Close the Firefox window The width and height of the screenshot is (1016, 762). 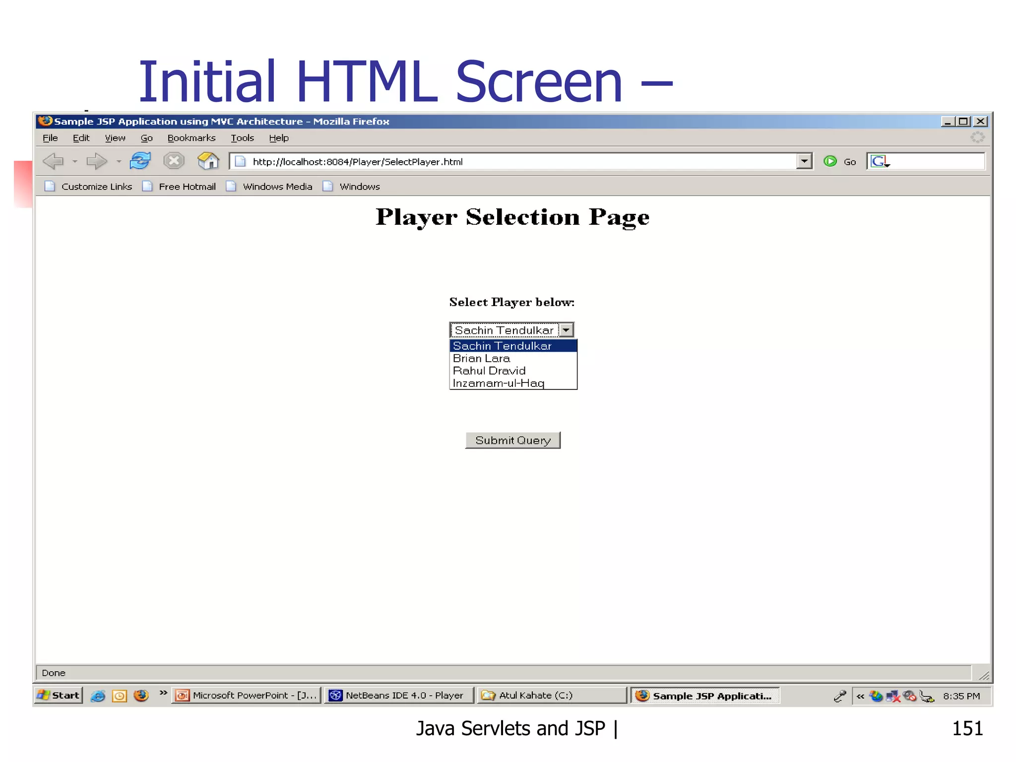(x=980, y=122)
